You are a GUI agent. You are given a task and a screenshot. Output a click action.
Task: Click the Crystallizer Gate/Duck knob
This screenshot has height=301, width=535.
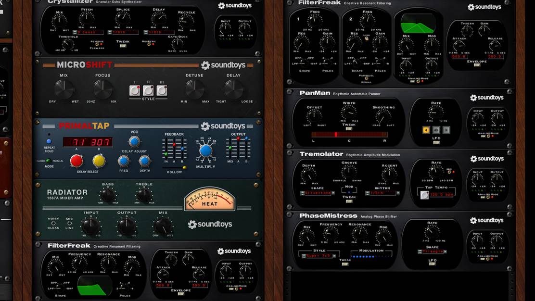(177, 44)
